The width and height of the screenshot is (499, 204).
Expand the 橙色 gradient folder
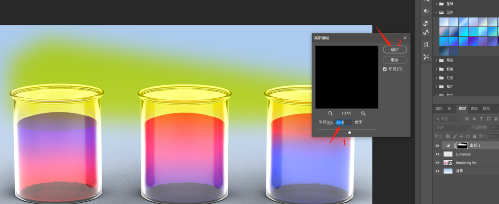[x=437, y=86]
